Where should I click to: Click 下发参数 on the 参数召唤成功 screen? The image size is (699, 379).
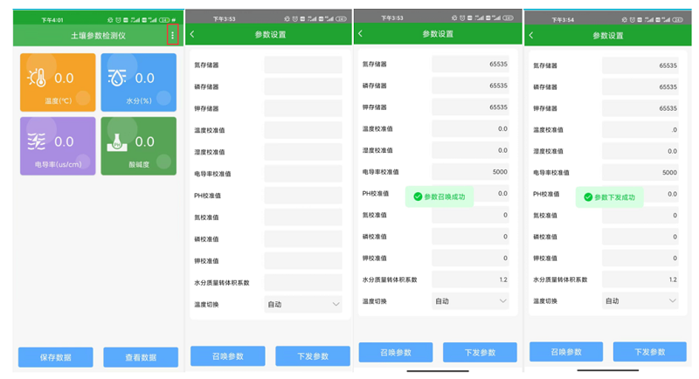click(x=480, y=352)
